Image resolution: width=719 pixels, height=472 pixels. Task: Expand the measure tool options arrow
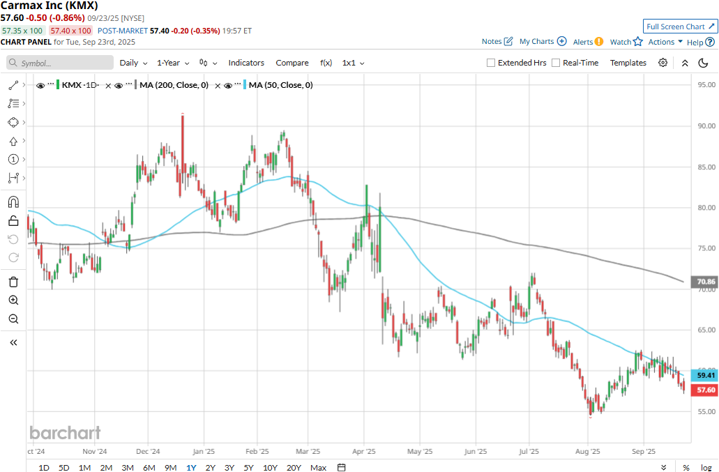24,178
